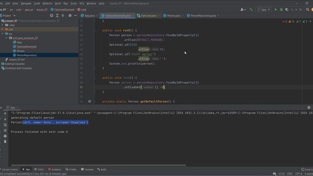Open the VCS menu
This screenshot has height=176, width=313.
click(x=82, y=3)
